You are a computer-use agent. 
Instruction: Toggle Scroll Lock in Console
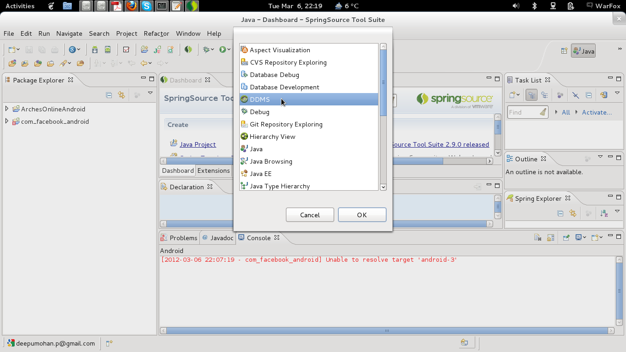coord(551,237)
